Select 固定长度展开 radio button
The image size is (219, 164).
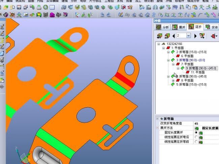click(x=196, y=133)
